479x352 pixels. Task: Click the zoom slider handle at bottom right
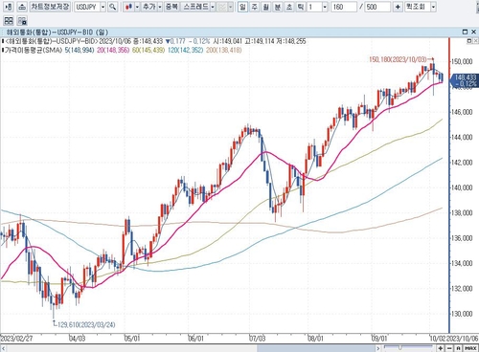pos(399,348)
